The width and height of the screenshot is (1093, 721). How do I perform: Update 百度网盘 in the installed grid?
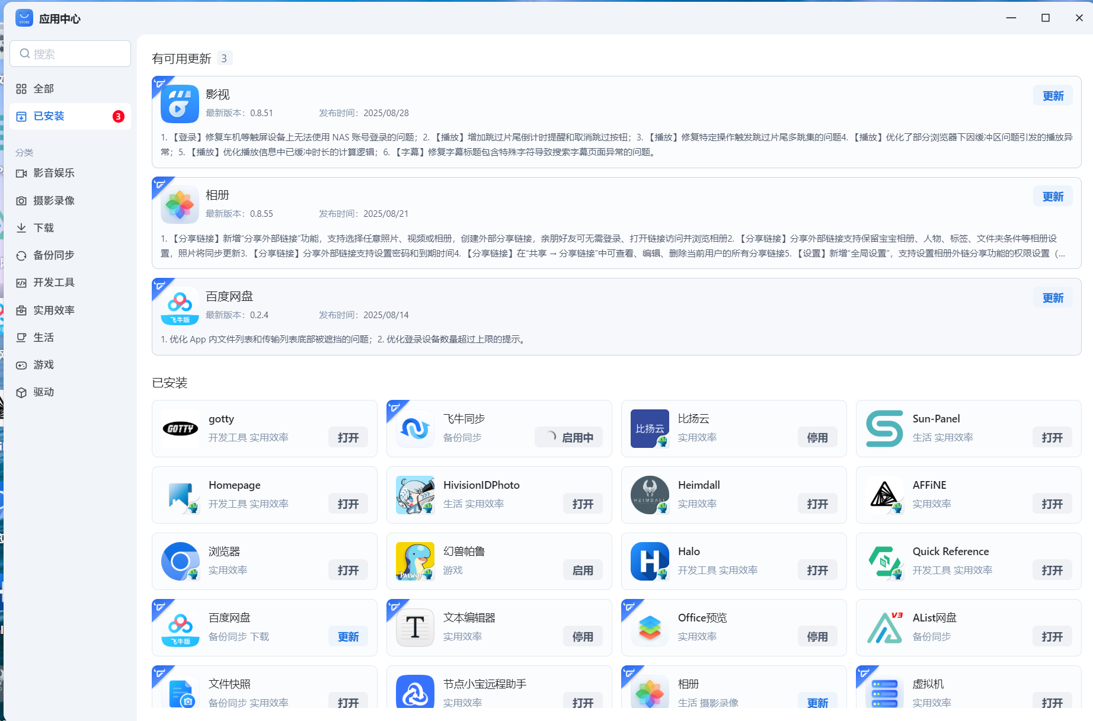[x=348, y=637]
